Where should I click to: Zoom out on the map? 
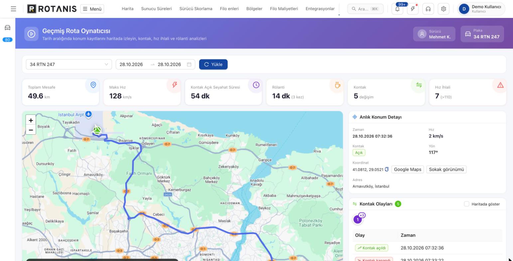click(31, 130)
